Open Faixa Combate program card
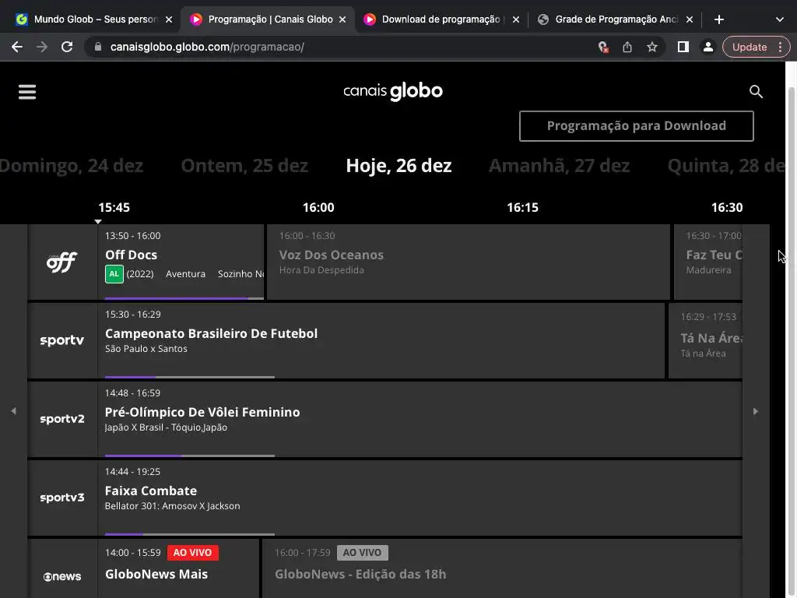797x598 pixels. (420, 498)
